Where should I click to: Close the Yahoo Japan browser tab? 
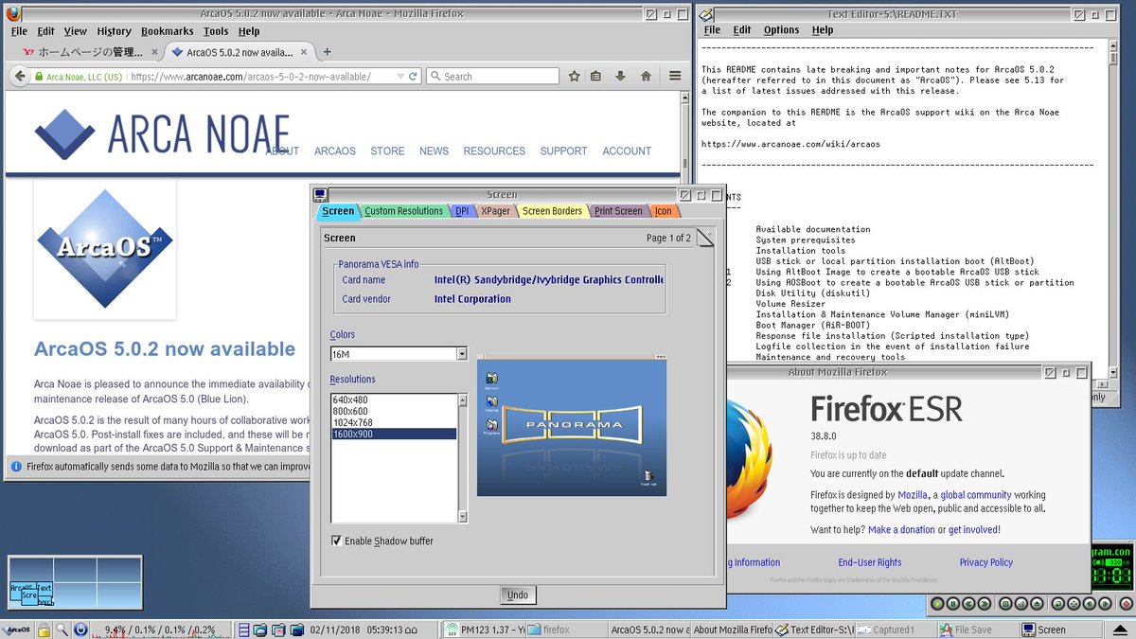[152, 53]
